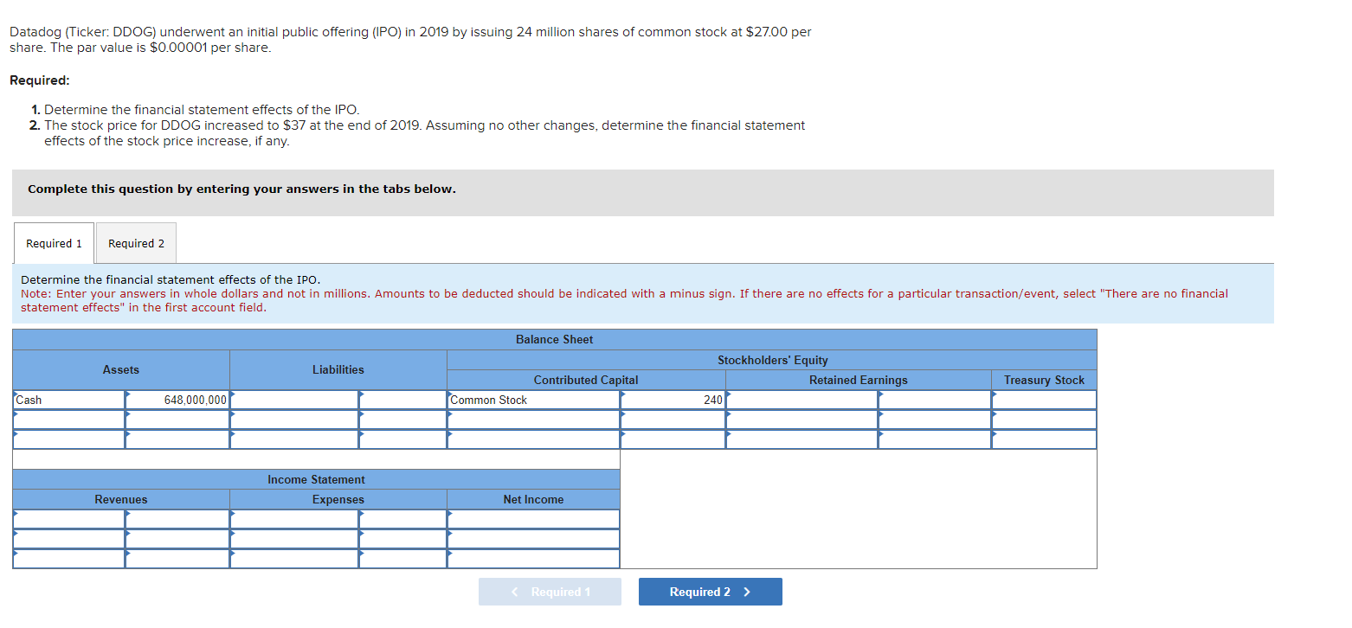Select the 648,000,000 amount field

click(177, 400)
